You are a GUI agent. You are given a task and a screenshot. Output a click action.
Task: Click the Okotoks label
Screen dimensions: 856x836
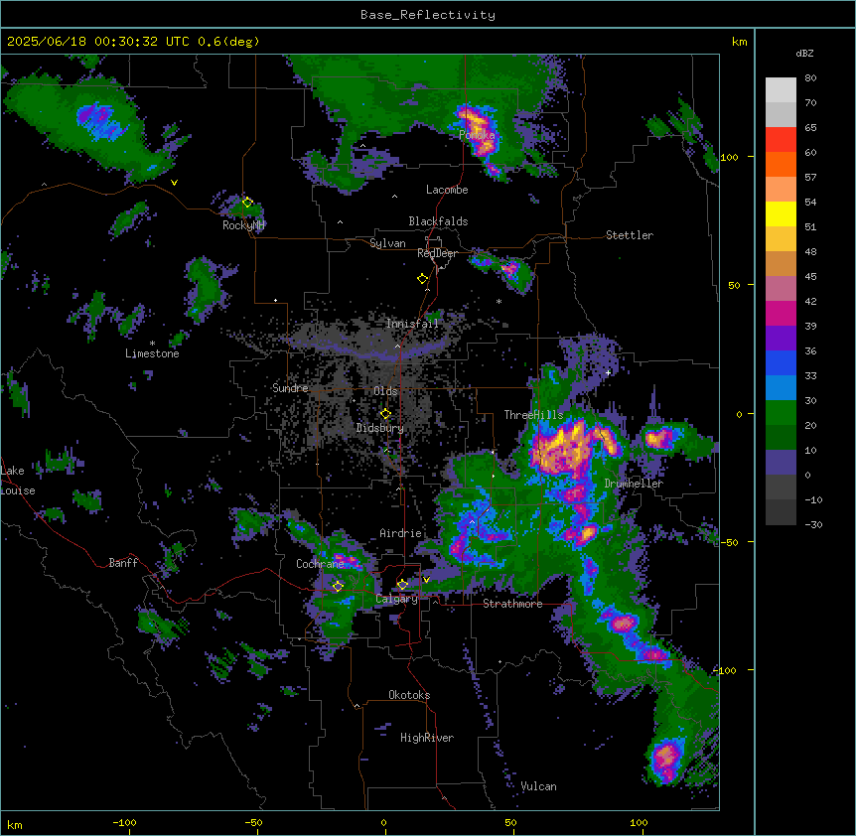pos(409,695)
